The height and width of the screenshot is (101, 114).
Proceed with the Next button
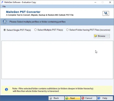[x=72, y=98]
